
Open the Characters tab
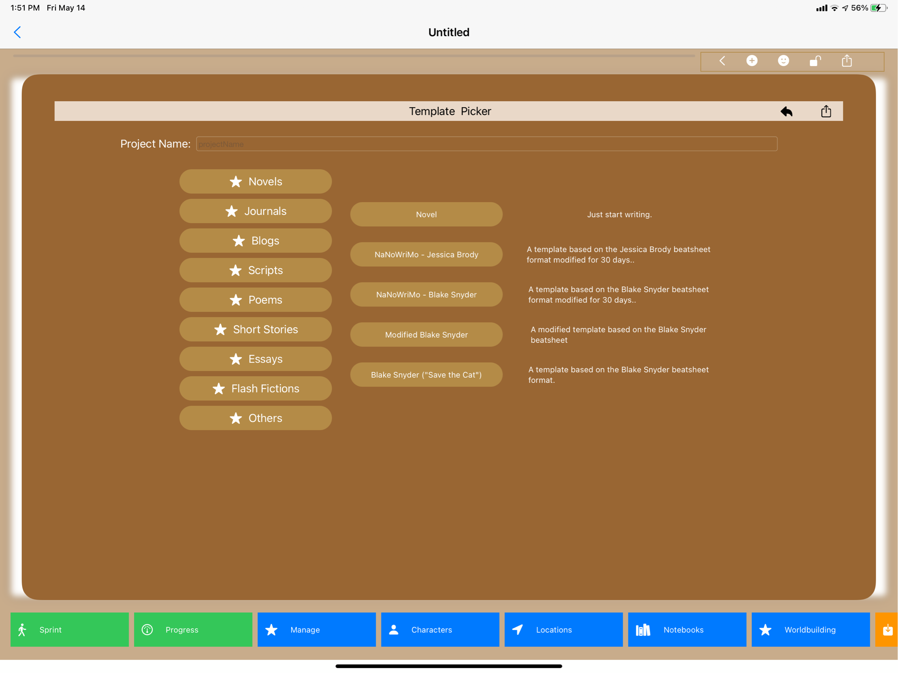click(x=440, y=630)
